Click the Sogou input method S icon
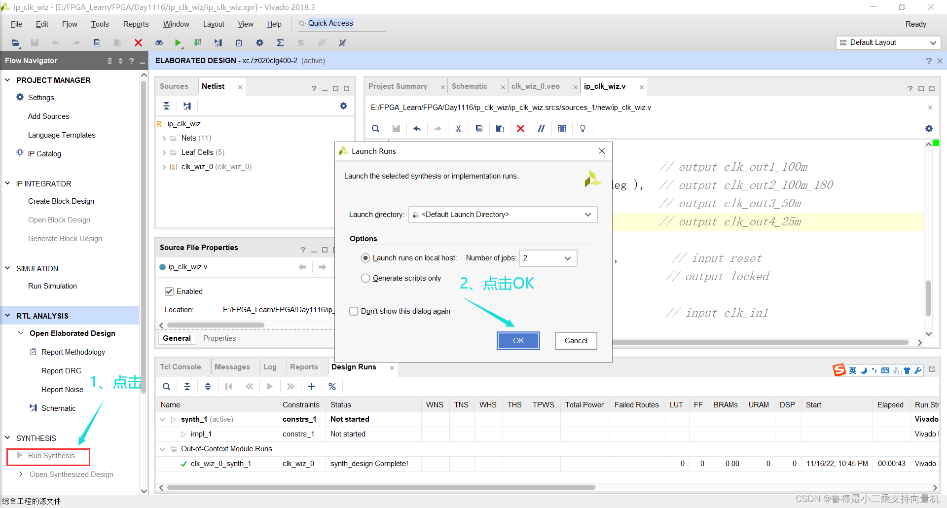Viewport: 947px width, 508px height. pyautogui.click(x=839, y=370)
